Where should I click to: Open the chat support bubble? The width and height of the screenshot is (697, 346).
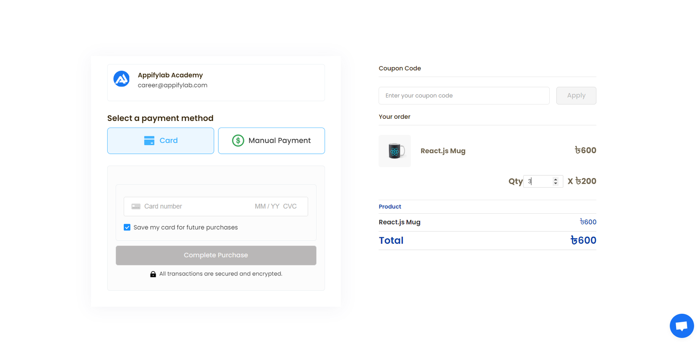[x=681, y=326]
